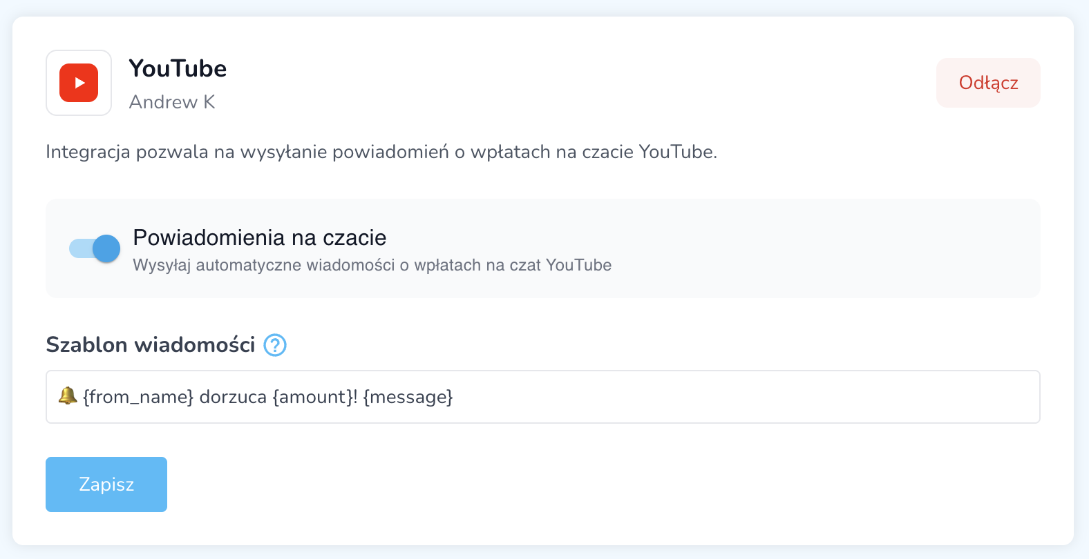
Task: Toggle the Powiadomienia na czacie switch
Action: tap(95, 248)
